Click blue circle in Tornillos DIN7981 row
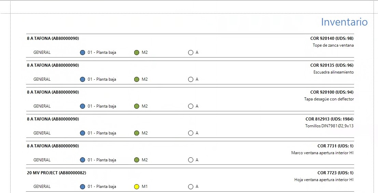The height and width of the screenshot is (193, 378). (x=82, y=133)
